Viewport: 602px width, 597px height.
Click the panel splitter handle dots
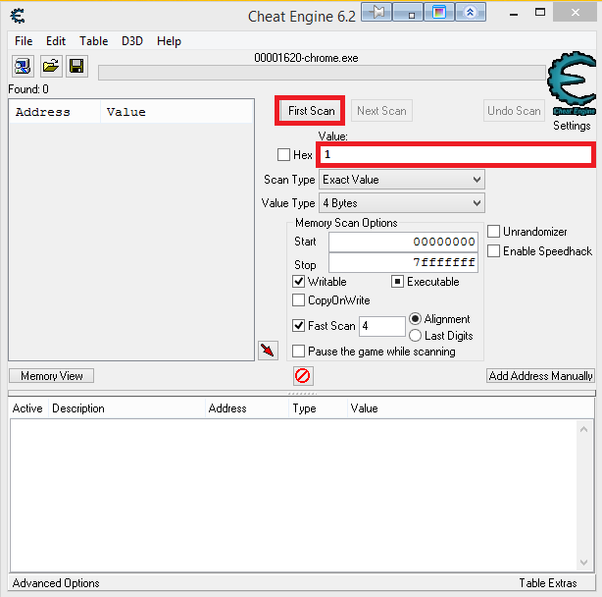point(302,394)
